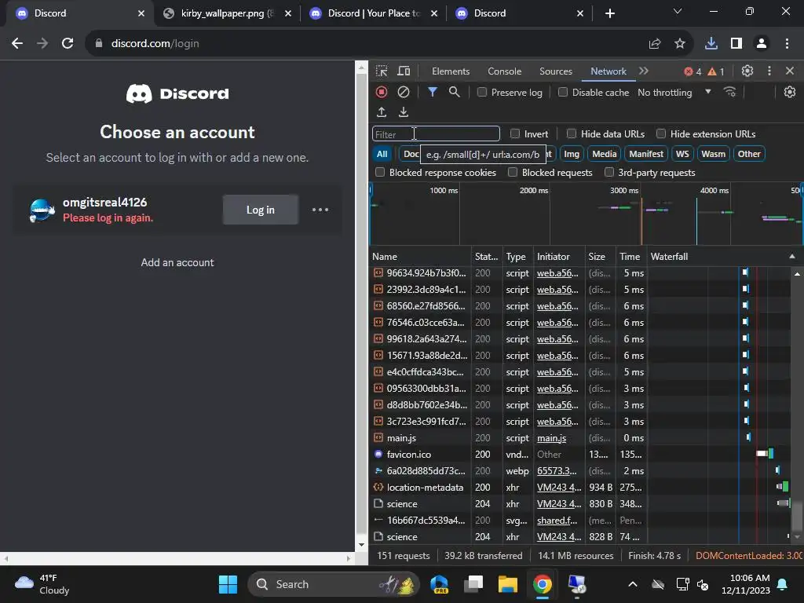The image size is (804, 603).
Task: Log in to omgitsreal4126 account
Action: (261, 210)
